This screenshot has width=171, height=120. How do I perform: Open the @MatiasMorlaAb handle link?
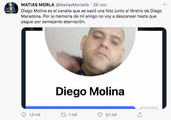[72, 5]
